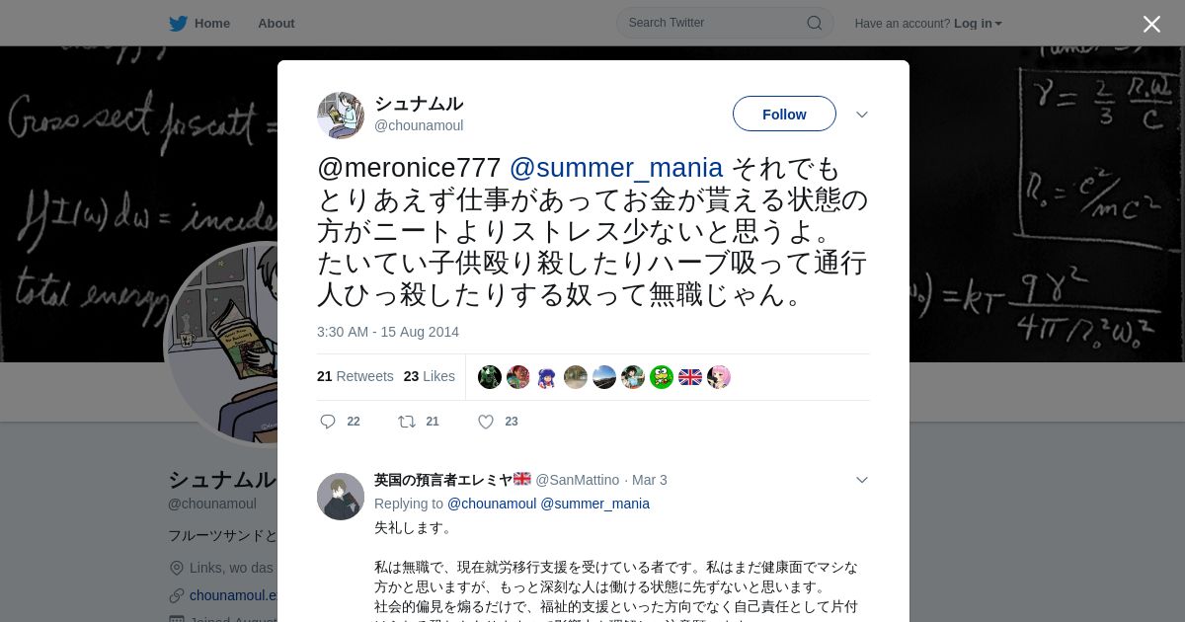Click the search magnifier icon
1185x622 pixels.
coord(814,23)
